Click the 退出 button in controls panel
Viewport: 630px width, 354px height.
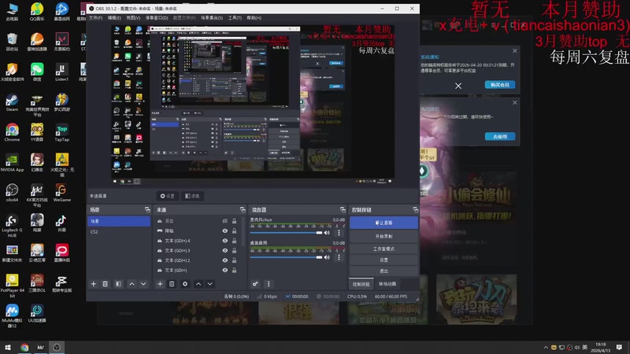(x=384, y=271)
